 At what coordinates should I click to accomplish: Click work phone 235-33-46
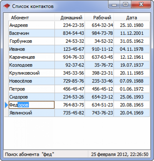click(99, 81)
